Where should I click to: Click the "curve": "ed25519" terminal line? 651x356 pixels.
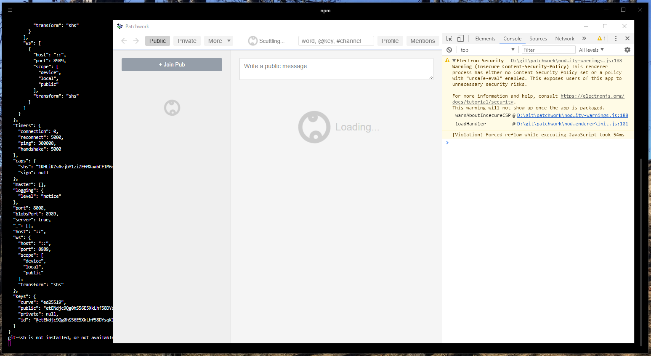pyautogui.click(x=42, y=302)
